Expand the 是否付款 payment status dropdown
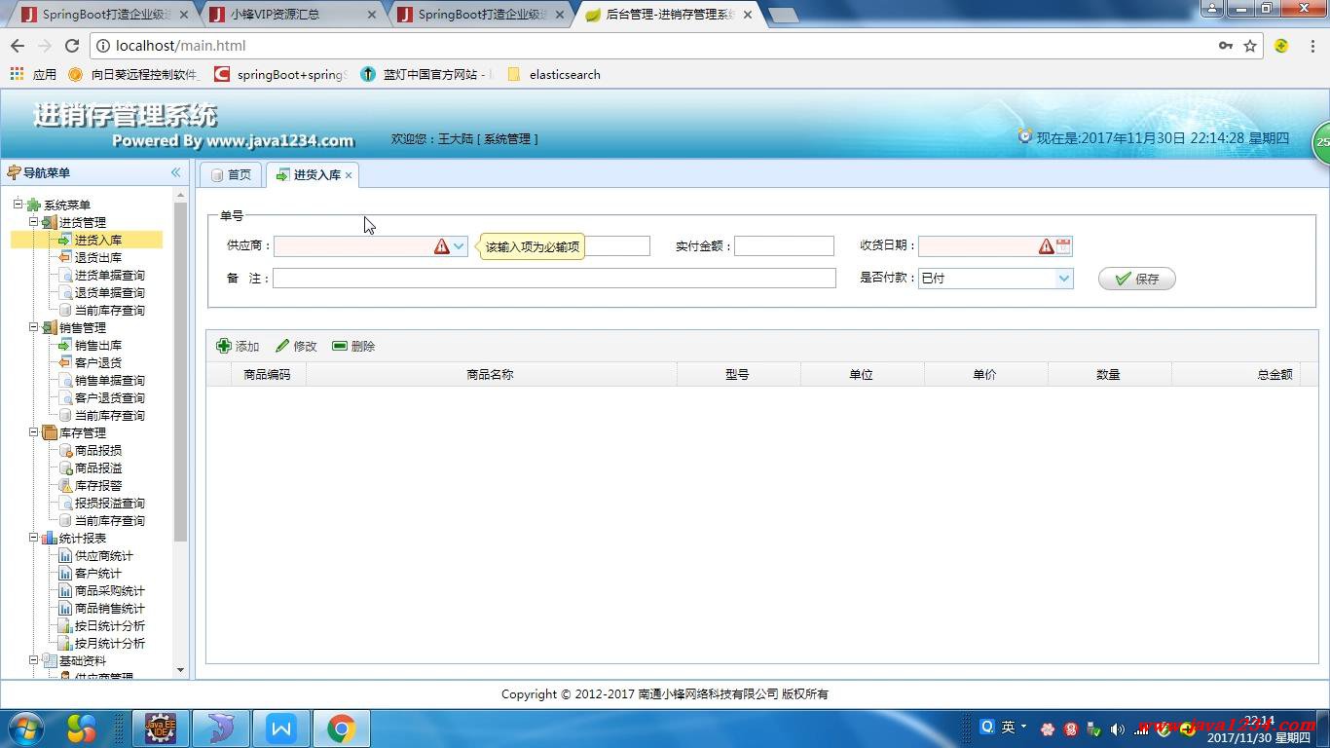The width and height of the screenshot is (1330, 748). tap(1063, 279)
